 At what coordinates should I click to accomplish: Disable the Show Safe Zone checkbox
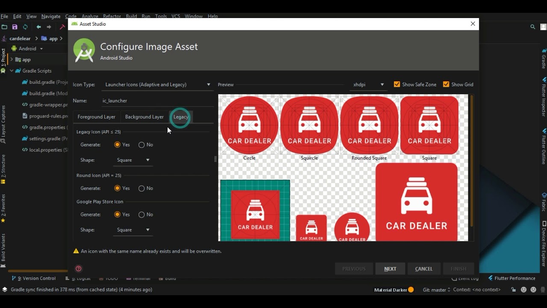click(x=397, y=84)
